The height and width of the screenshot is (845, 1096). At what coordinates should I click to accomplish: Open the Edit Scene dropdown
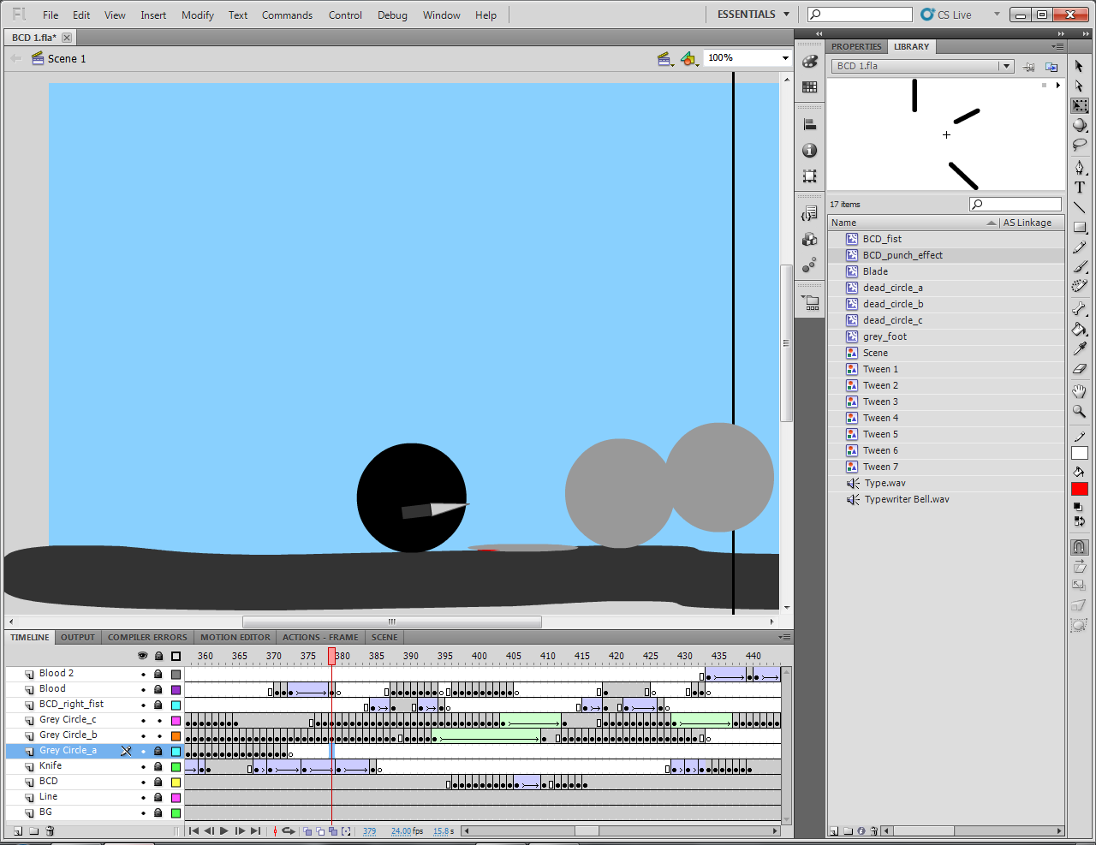click(664, 58)
